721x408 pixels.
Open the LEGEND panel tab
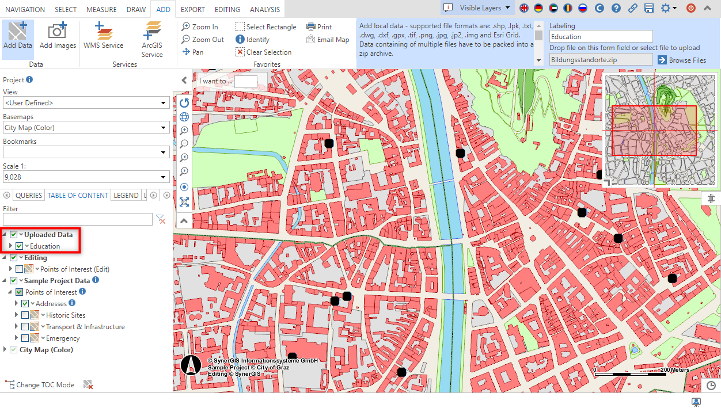(126, 195)
